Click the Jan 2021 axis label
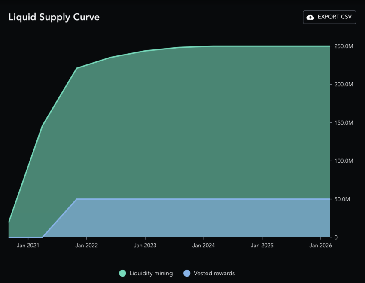Viewport: 365px width, 283px height. [28, 246]
